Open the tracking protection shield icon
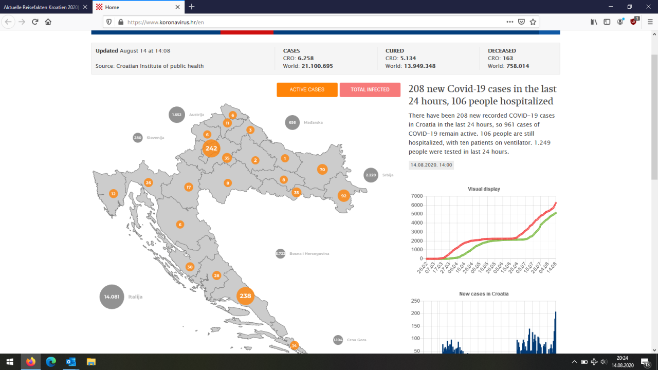 click(x=109, y=22)
